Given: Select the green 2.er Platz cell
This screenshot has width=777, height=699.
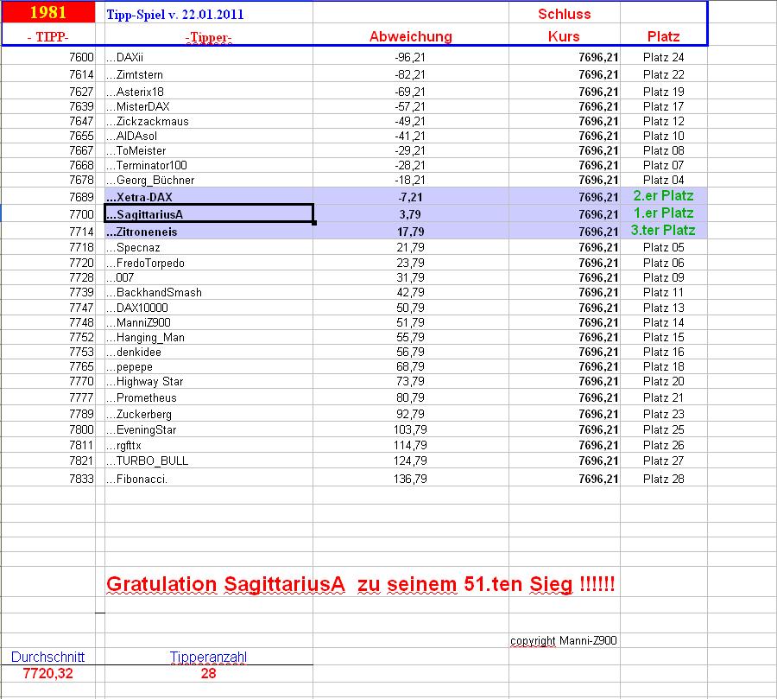Looking at the screenshot, I should [664, 195].
